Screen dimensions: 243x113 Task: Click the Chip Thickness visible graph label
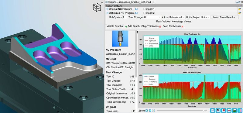pos(150,26)
